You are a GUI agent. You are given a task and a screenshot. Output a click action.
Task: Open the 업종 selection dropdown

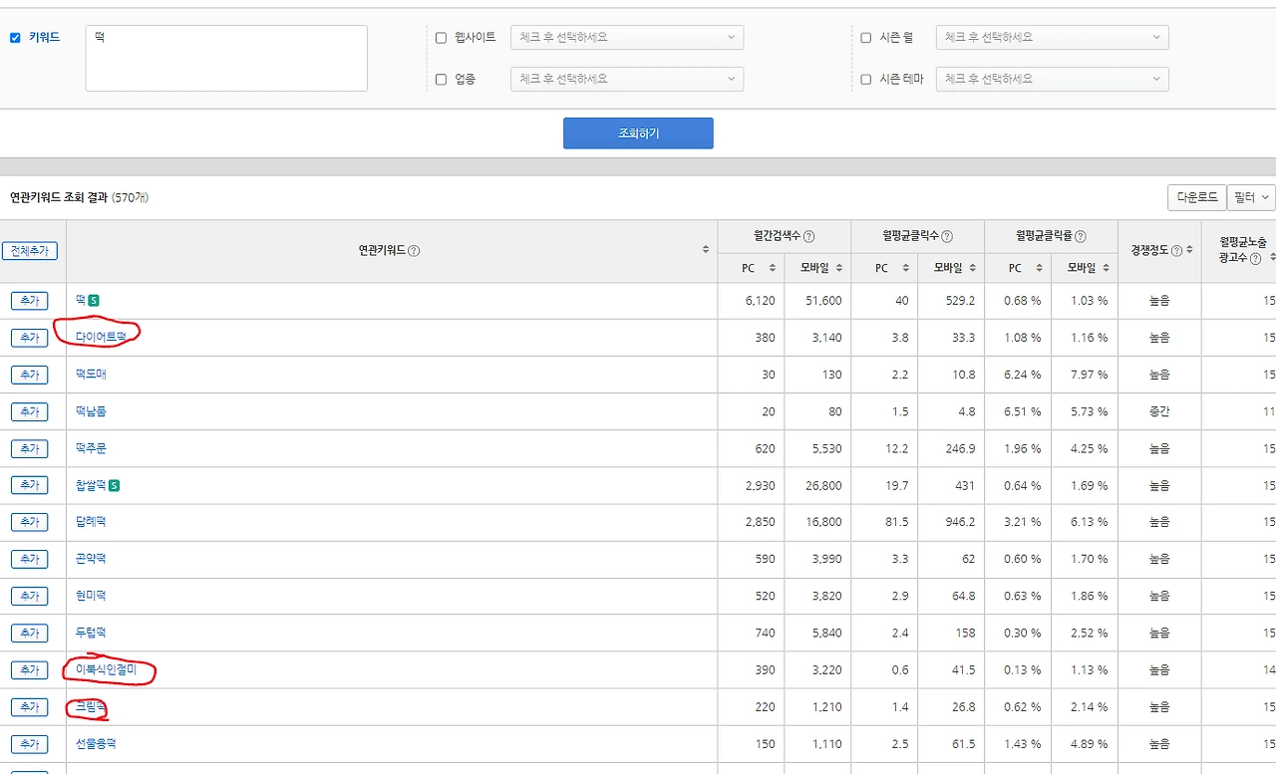click(x=627, y=79)
